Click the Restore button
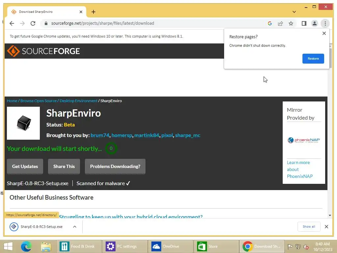 (313, 59)
